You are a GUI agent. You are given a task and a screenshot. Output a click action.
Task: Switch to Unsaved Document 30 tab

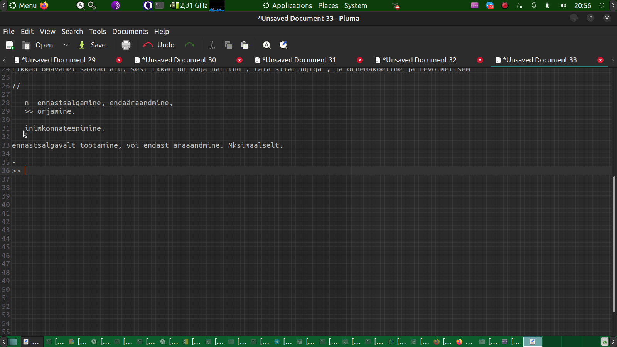pos(179,60)
